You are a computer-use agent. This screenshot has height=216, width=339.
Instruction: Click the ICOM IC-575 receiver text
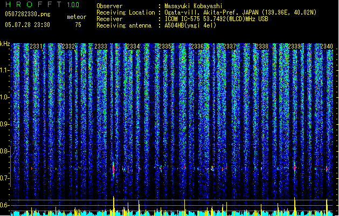pyautogui.click(x=216, y=19)
